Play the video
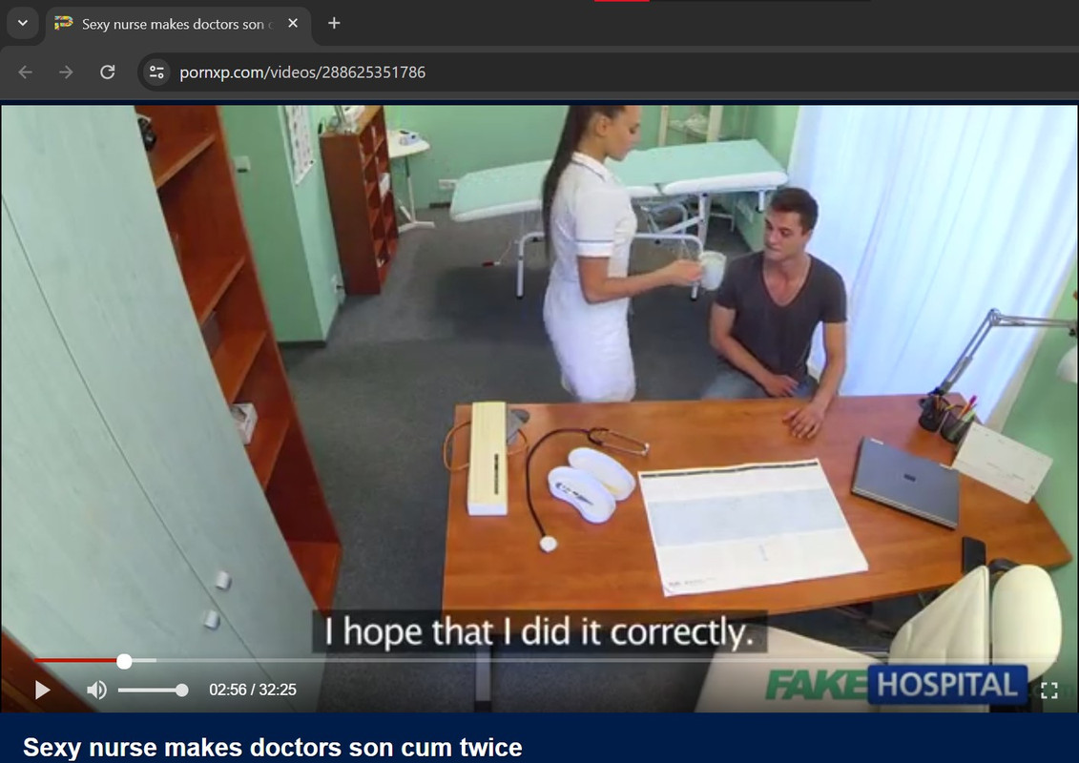Image resolution: width=1079 pixels, height=763 pixels. (x=42, y=690)
